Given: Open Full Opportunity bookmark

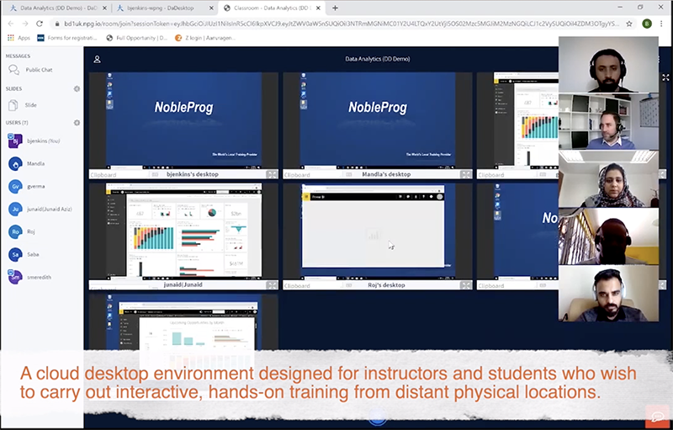Looking at the screenshot, I should point(137,38).
